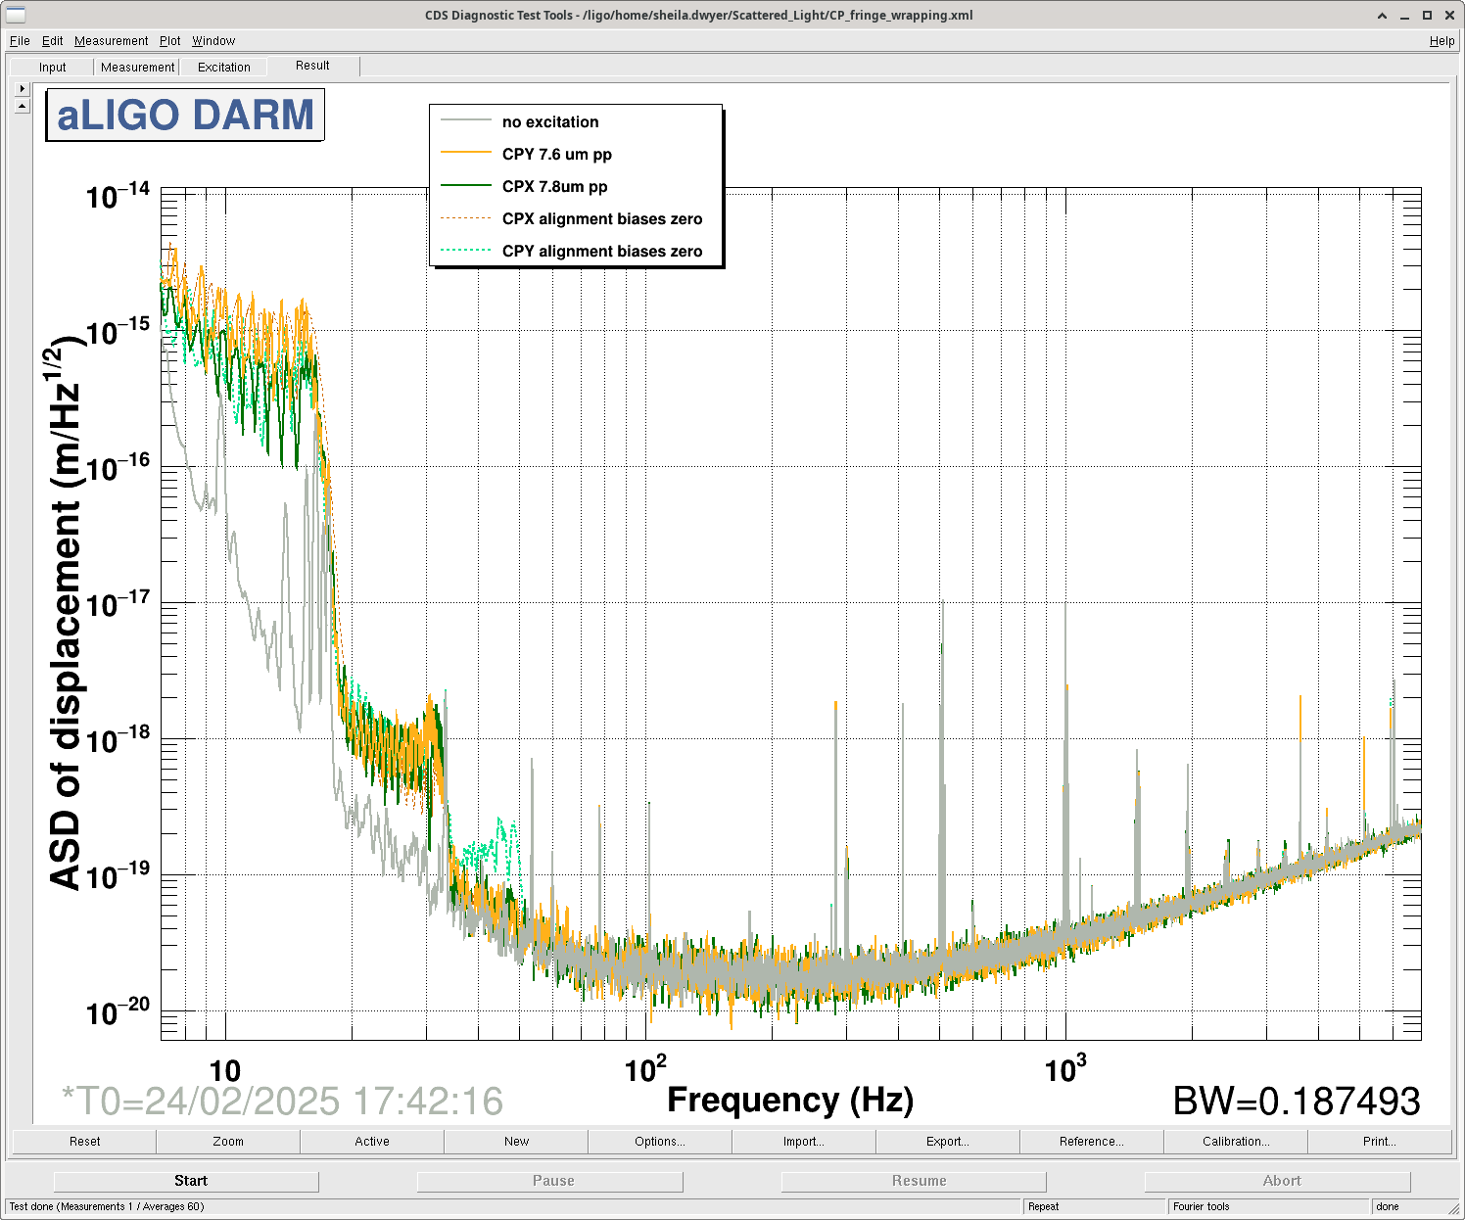Image resolution: width=1465 pixels, height=1220 pixels.
Task: Open the Edit menu
Action: click(52, 41)
